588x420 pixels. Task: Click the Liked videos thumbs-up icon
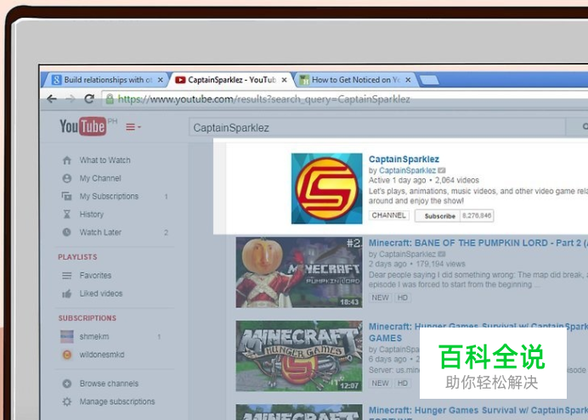(67, 294)
